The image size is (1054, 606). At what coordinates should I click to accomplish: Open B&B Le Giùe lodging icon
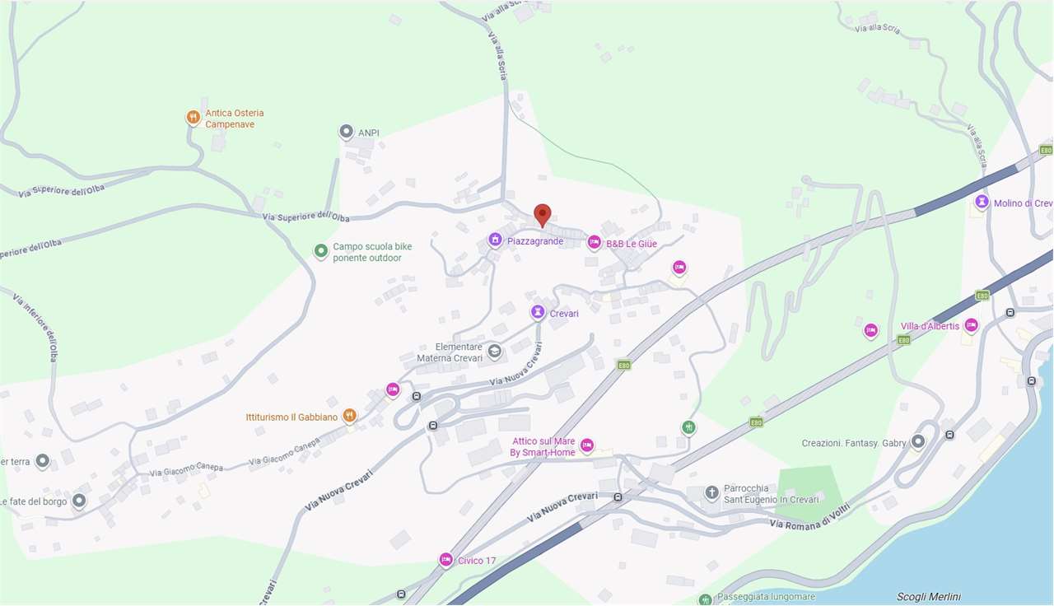tap(594, 242)
